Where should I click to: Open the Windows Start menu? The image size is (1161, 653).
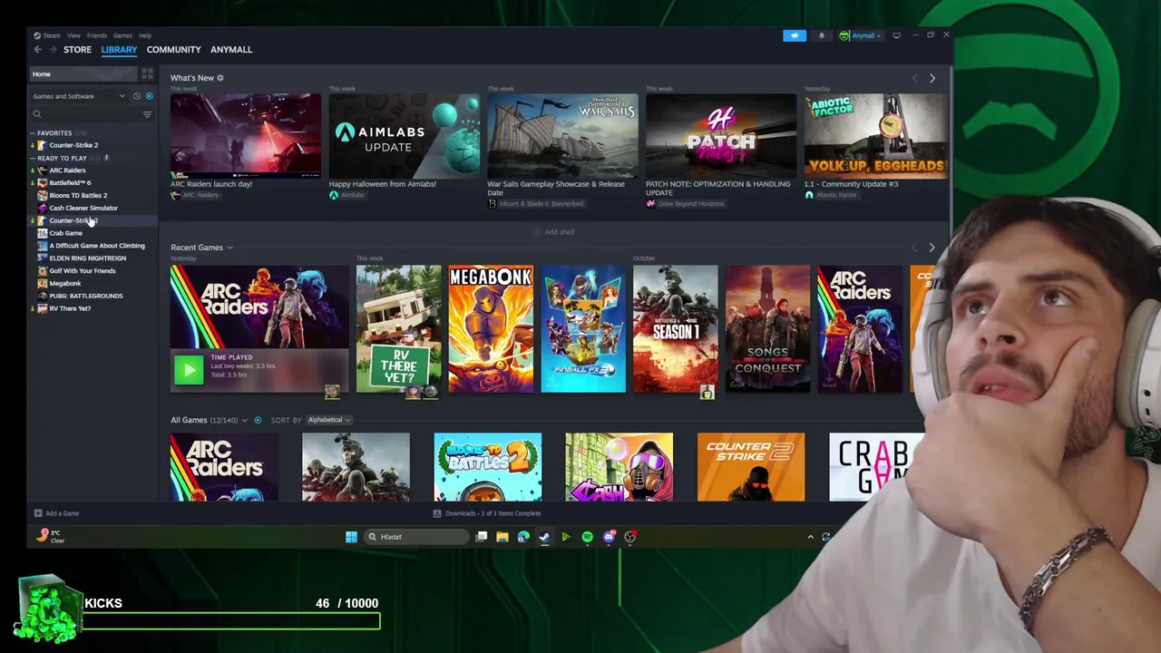pos(351,537)
